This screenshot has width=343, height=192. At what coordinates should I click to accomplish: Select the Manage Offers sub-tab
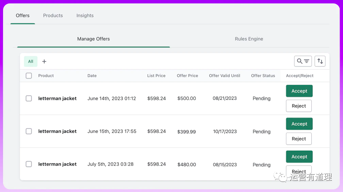click(x=93, y=39)
